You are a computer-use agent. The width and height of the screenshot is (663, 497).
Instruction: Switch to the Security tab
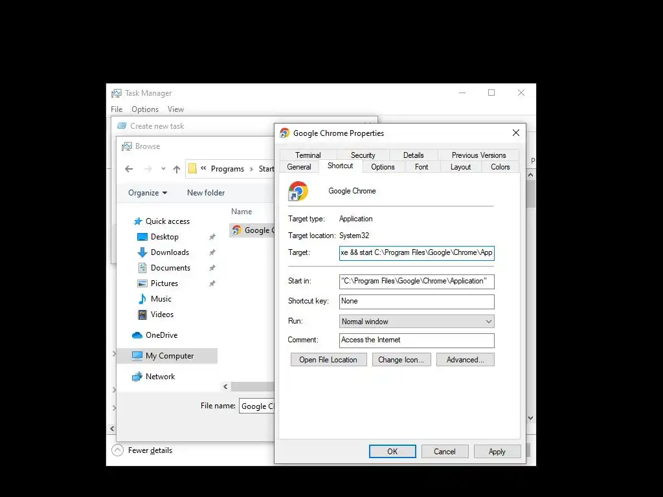[x=363, y=155]
